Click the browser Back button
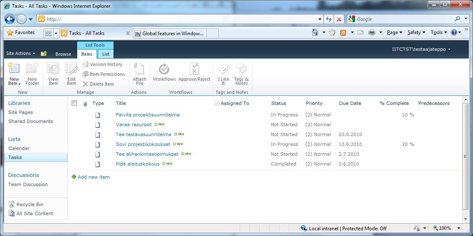 pyautogui.click(x=9, y=19)
